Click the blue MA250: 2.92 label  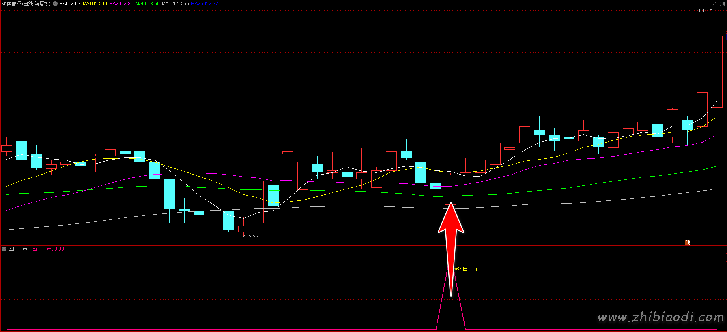click(204, 4)
